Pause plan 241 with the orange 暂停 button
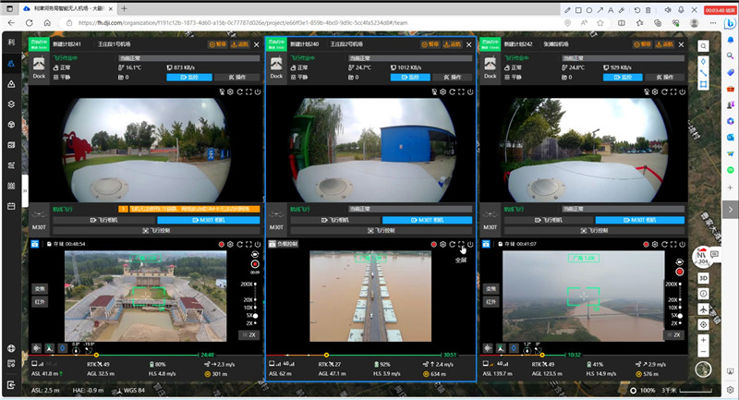The width and height of the screenshot is (739, 400). click(x=218, y=44)
